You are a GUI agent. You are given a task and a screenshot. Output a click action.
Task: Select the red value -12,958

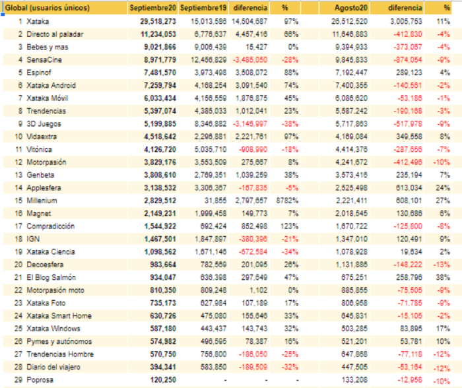tap(410, 379)
